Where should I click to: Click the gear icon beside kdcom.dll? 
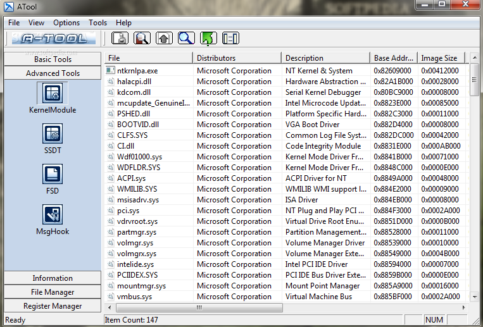(110, 92)
